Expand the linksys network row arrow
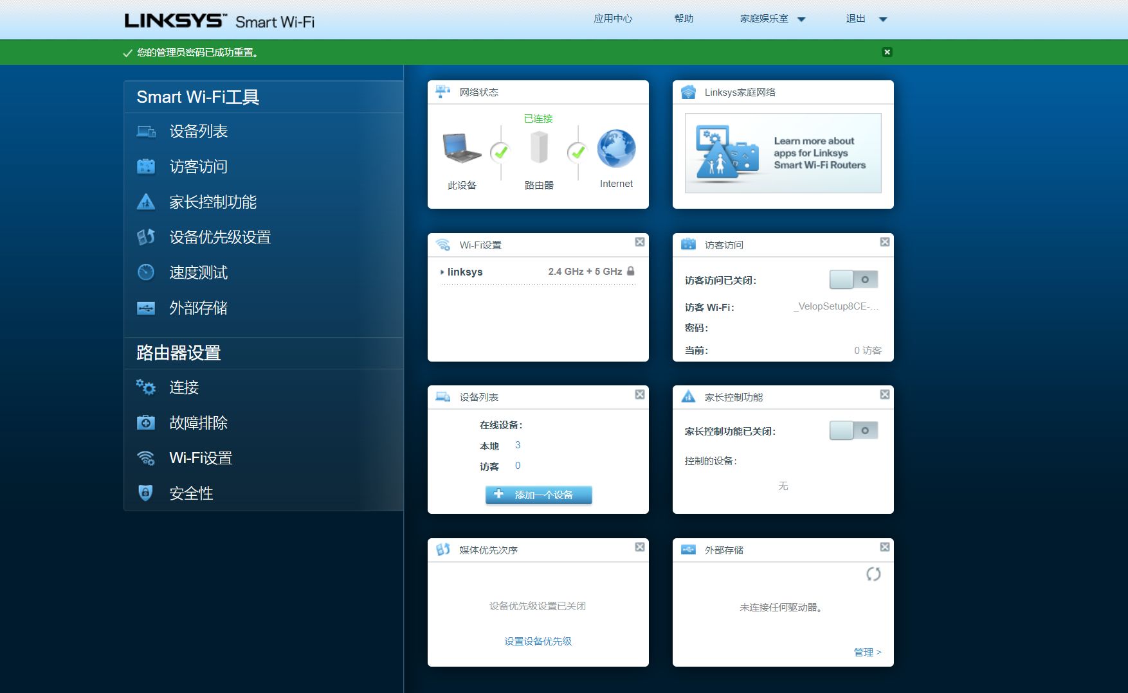This screenshot has width=1128, height=693. coord(442,272)
